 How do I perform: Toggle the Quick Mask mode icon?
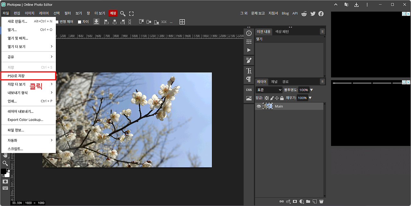(x=5, y=181)
